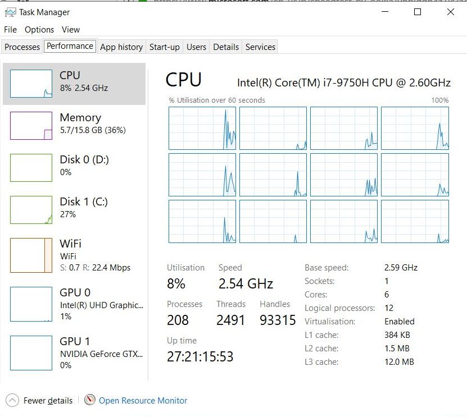The image size is (467, 417).
Task: Go to the Start-up tab
Action: click(x=165, y=47)
